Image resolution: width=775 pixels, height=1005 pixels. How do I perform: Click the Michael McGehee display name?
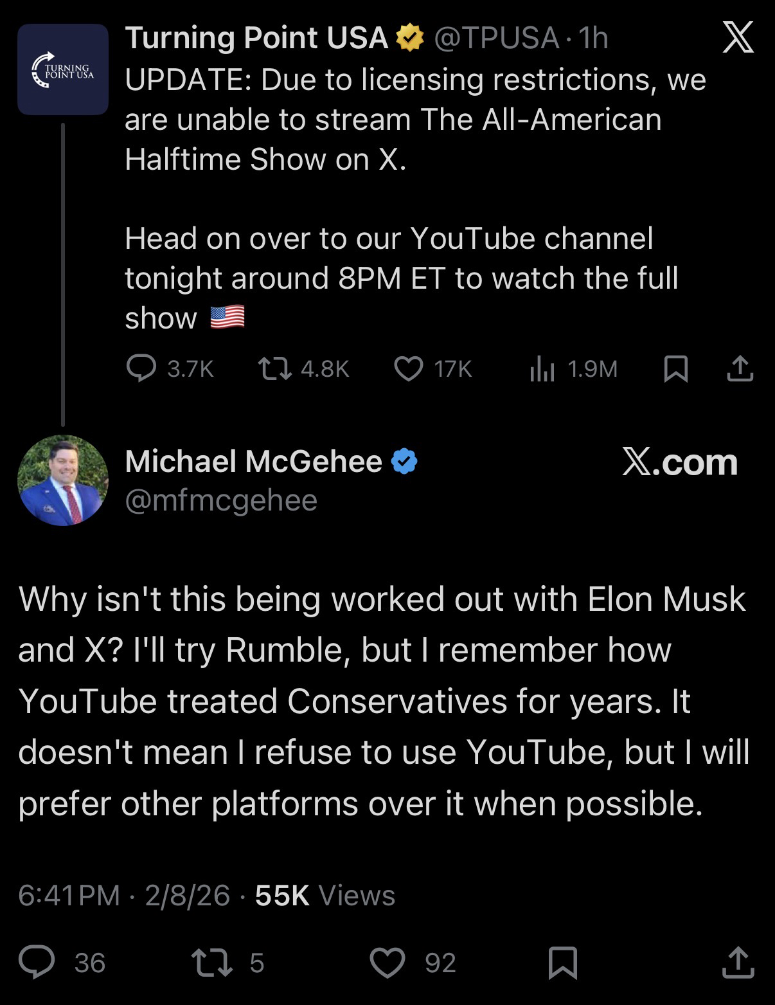coord(254,461)
